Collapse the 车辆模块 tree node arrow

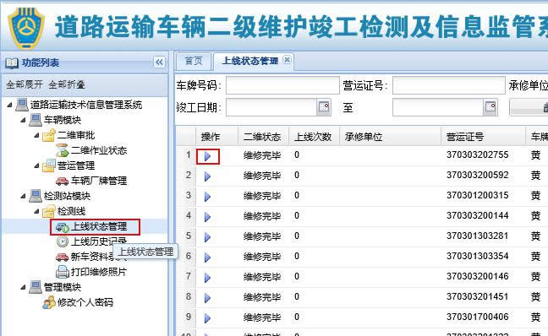pos(23,120)
